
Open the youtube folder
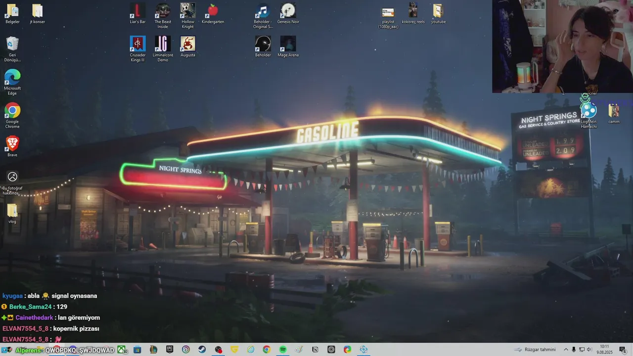tap(438, 14)
